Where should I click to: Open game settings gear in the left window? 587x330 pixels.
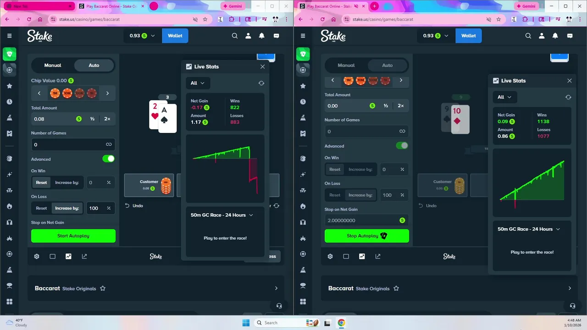(x=37, y=257)
